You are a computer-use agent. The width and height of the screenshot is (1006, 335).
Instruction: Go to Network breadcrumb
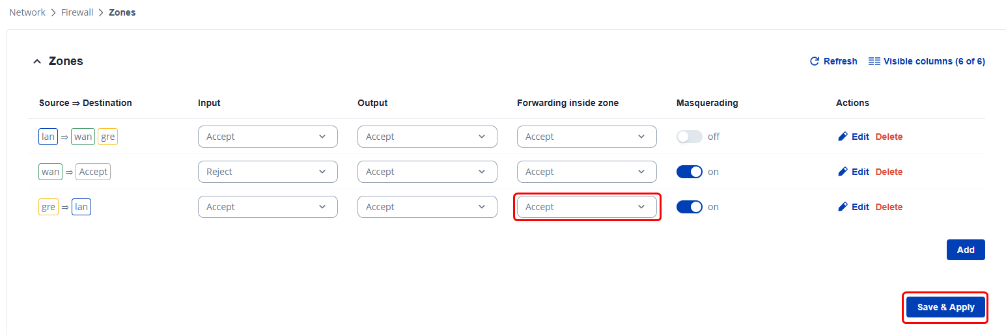[x=27, y=12]
